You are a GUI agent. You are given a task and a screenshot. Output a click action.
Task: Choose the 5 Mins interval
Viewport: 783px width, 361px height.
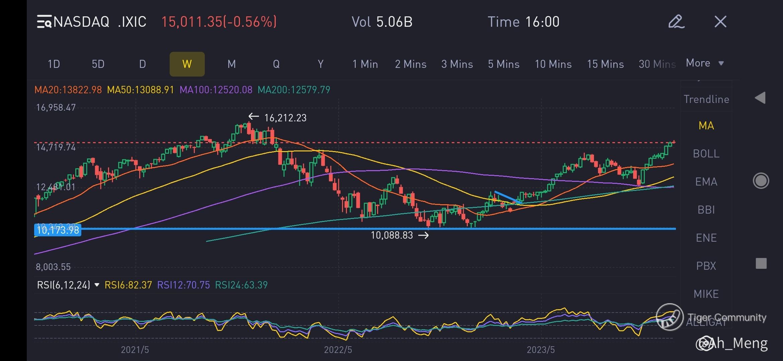click(504, 64)
